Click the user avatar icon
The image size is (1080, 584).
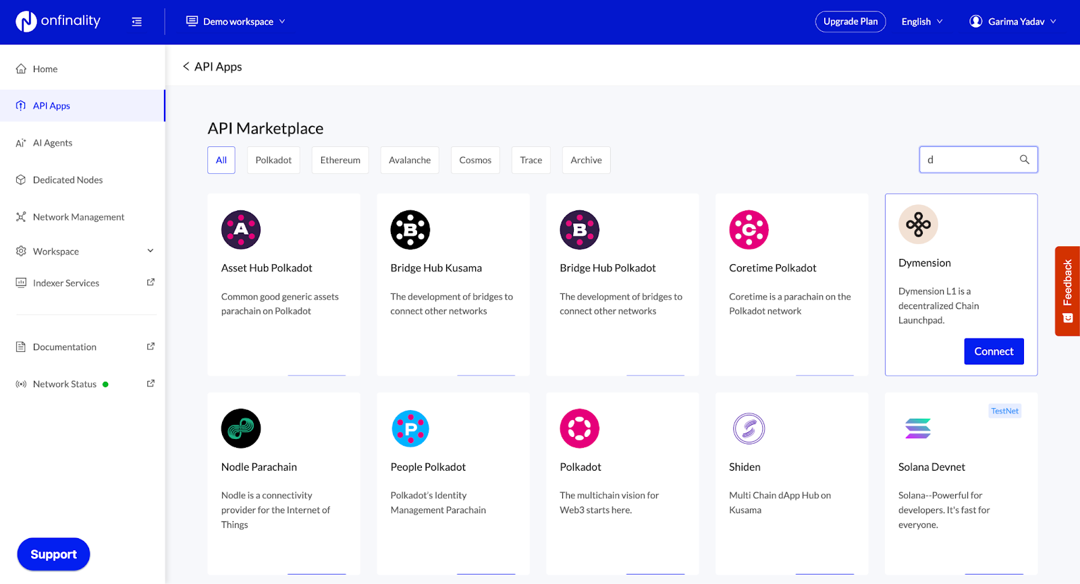pyautogui.click(x=976, y=22)
